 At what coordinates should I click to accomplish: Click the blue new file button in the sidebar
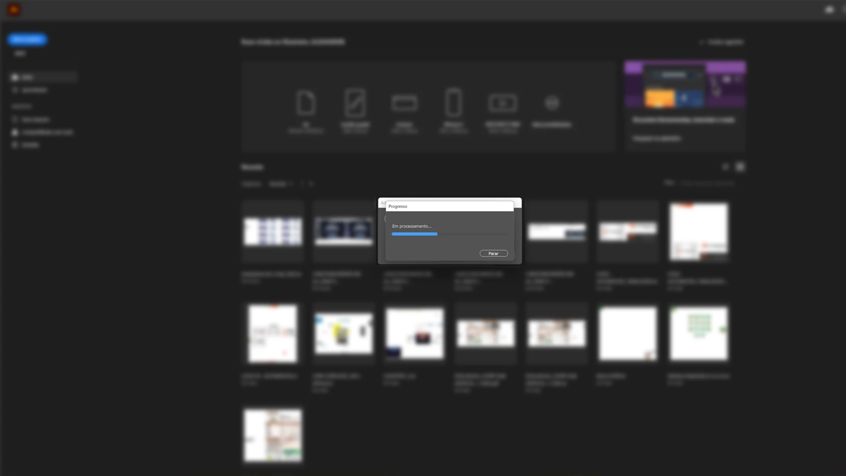pyautogui.click(x=27, y=40)
